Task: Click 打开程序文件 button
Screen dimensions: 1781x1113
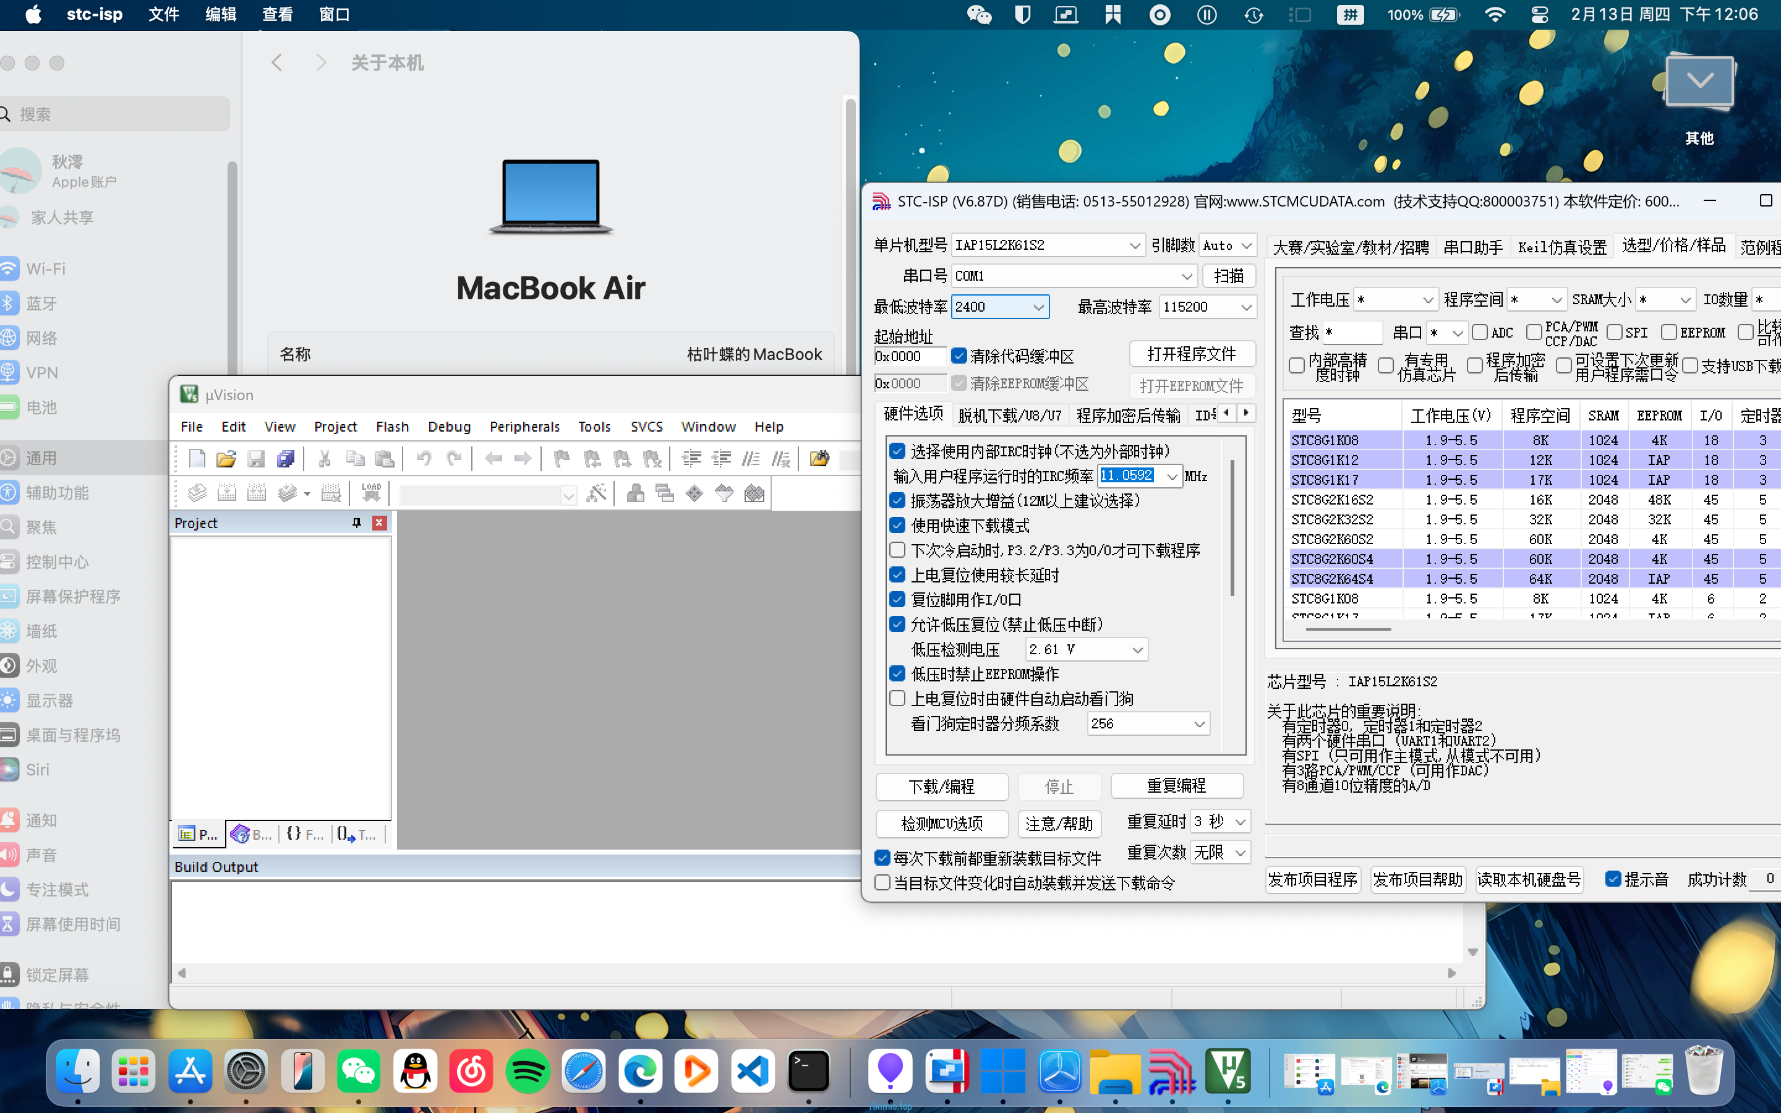Action: click(x=1192, y=354)
